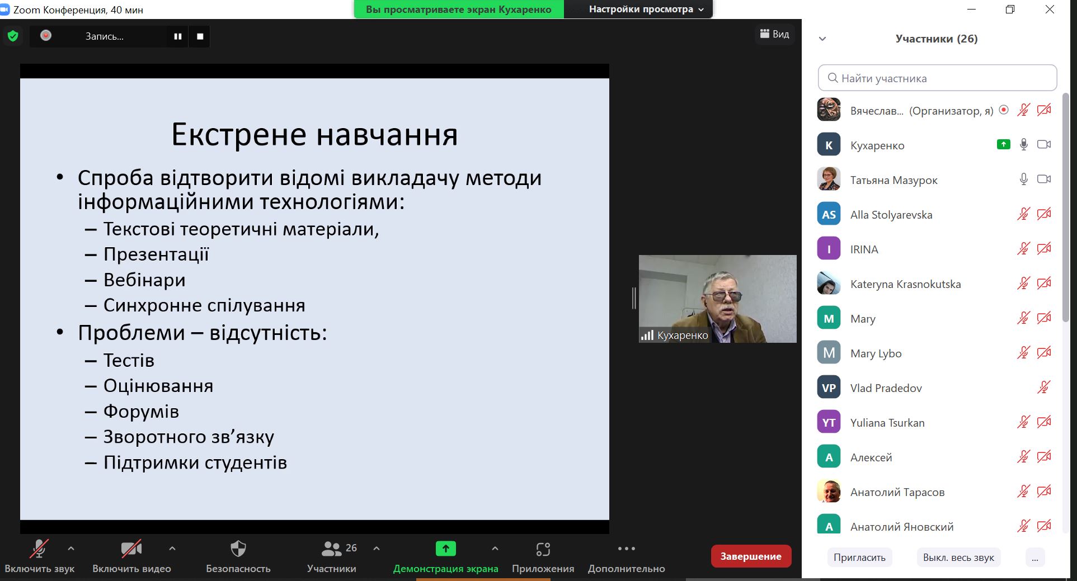1077x581 pixels.
Task: Click Yuliana Tsurkan's muted microphone icon
Action: pyautogui.click(x=1023, y=422)
